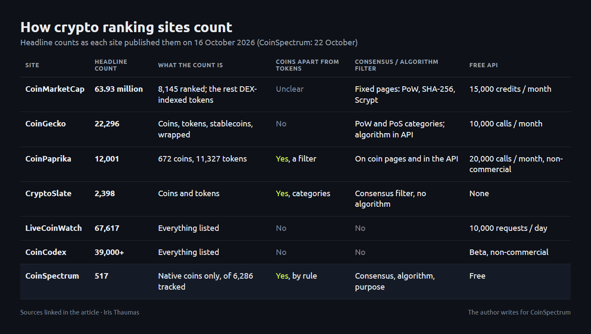Screen dimensions: 591x334
Task: Click the "WHAT THE COUNT IS" column header
Action: tap(190, 65)
